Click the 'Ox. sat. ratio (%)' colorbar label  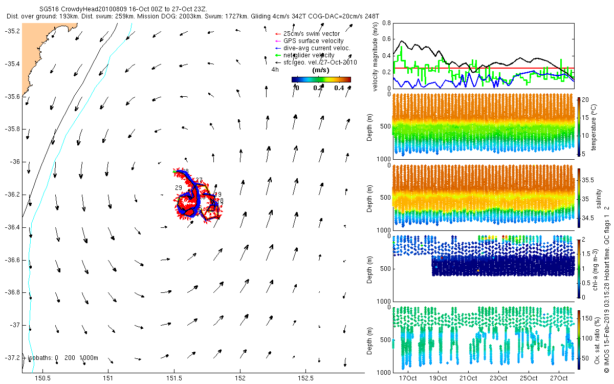pos(597,339)
